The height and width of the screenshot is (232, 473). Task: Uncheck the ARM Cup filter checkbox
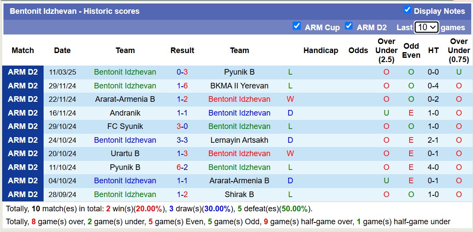tap(296, 26)
